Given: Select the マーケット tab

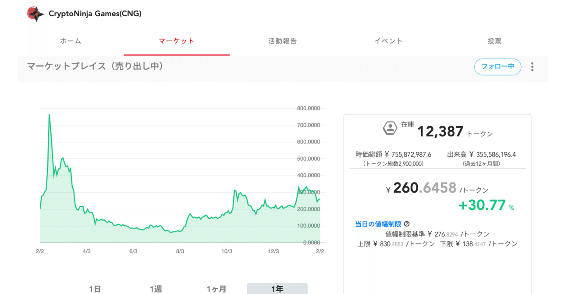Looking at the screenshot, I should (x=177, y=41).
